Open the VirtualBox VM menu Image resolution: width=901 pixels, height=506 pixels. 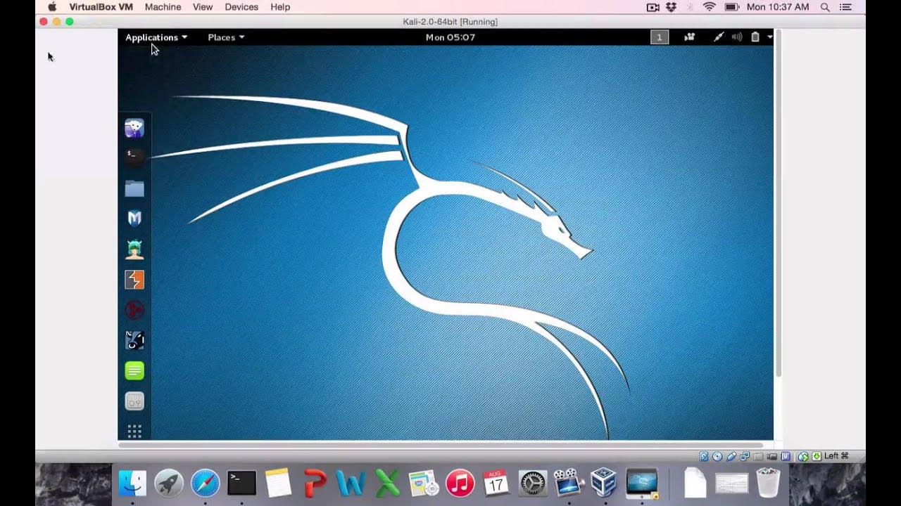101,7
